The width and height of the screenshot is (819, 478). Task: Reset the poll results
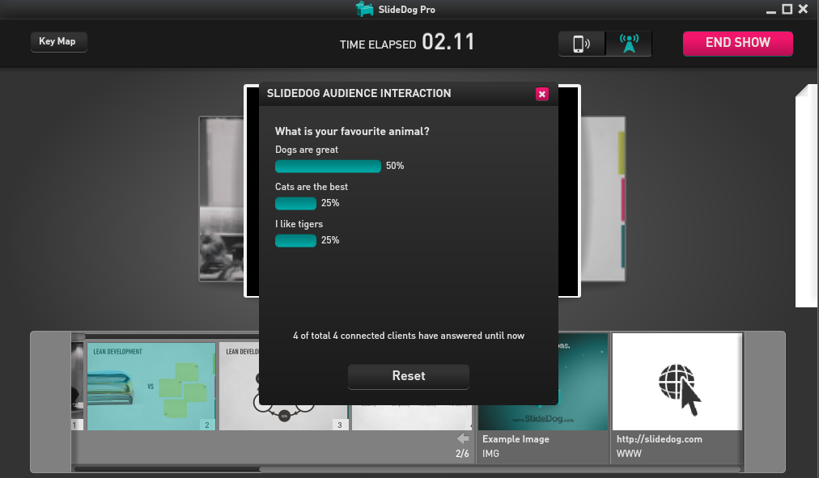408,376
